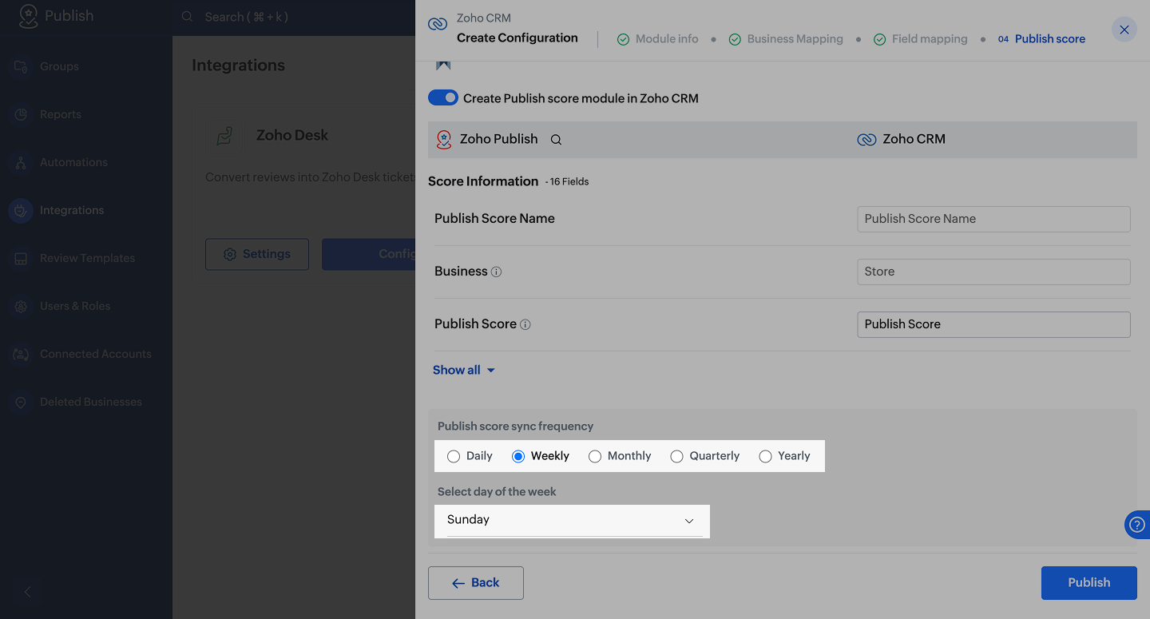
Task: Click the search magnifier icon in top bar
Action: click(187, 17)
